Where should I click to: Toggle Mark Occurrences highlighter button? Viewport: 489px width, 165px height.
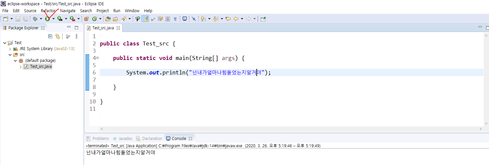(145, 19)
